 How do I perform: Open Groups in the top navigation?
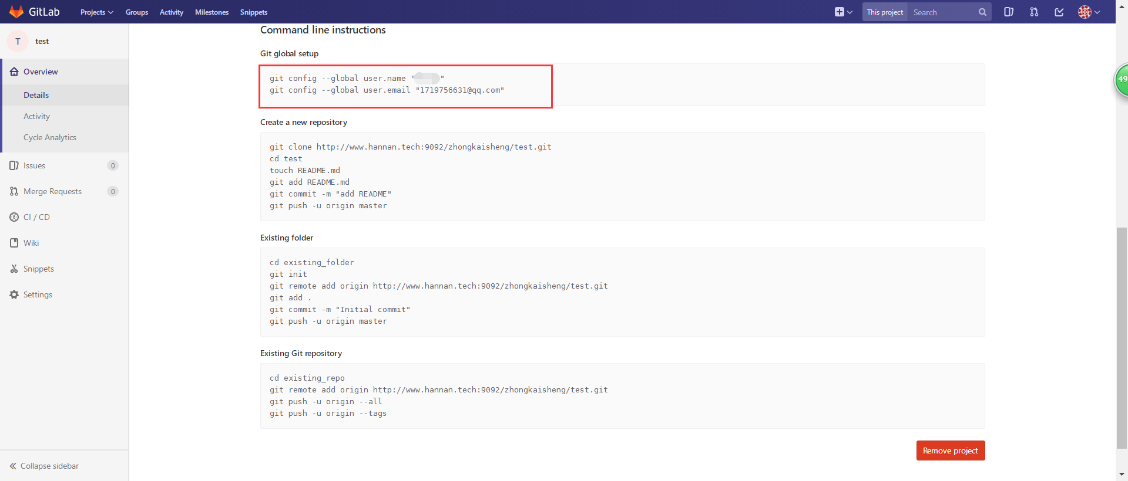tap(137, 12)
